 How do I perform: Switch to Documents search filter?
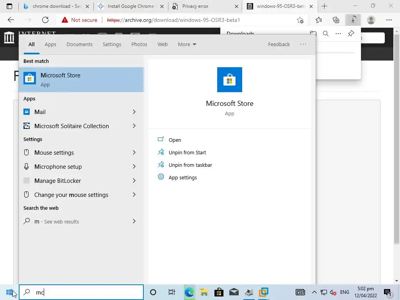[x=79, y=45]
